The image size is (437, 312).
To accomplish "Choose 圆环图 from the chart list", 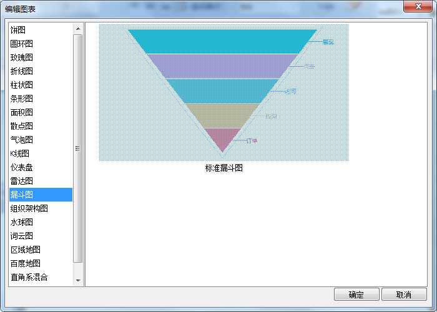I will 22,44.
